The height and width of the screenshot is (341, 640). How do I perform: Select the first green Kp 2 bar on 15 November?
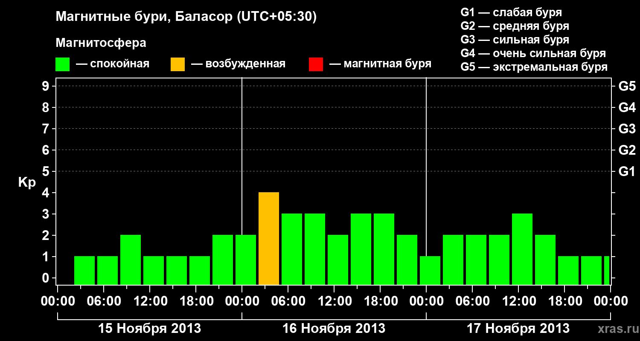point(131,260)
